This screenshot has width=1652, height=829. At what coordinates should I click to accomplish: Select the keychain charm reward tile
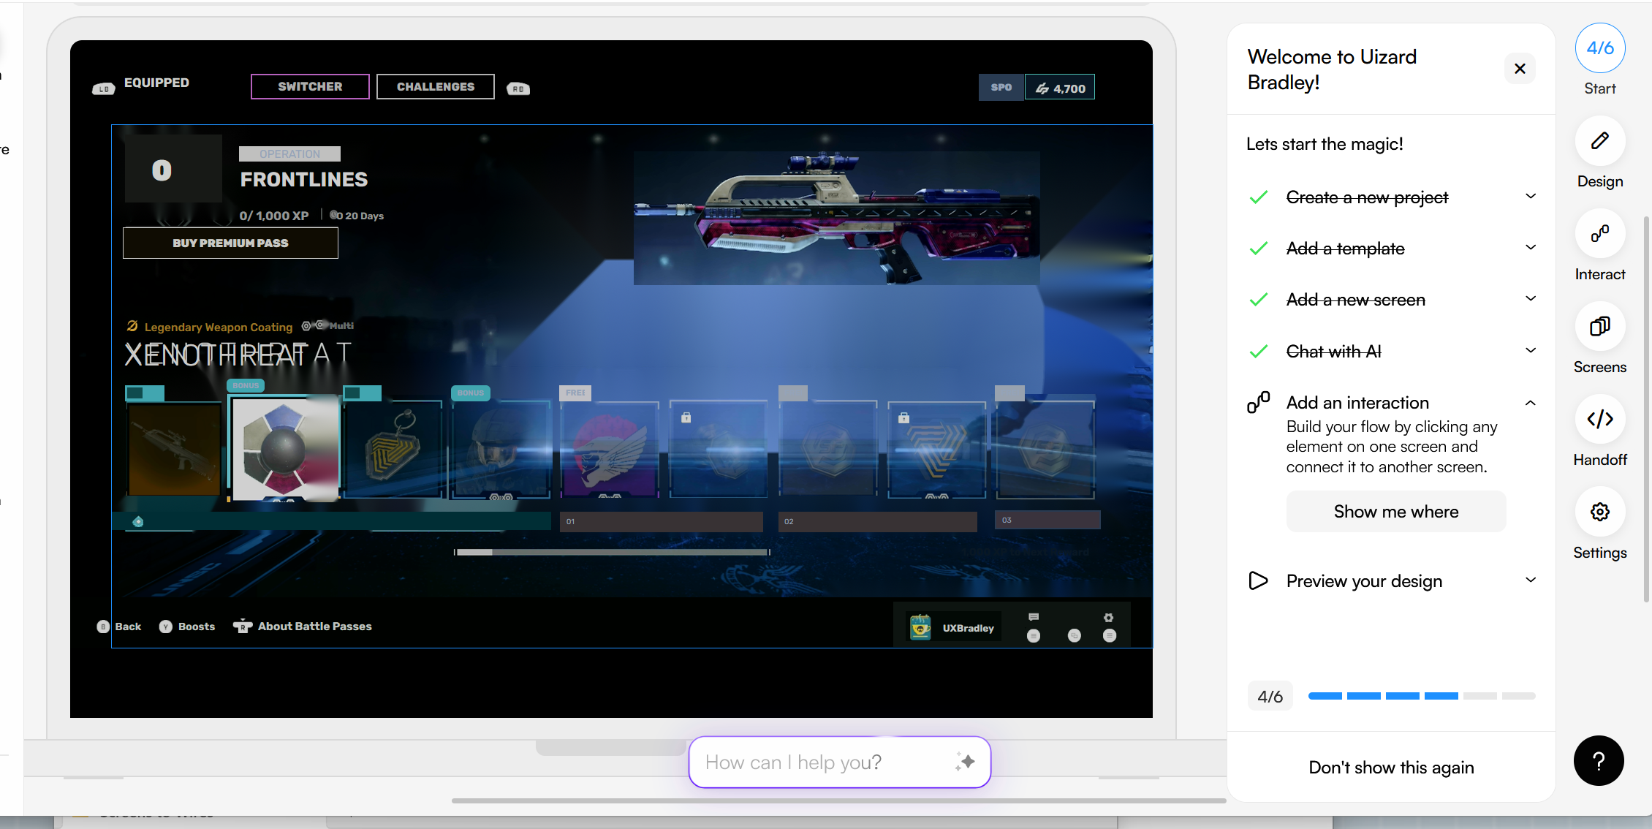pyautogui.click(x=393, y=449)
